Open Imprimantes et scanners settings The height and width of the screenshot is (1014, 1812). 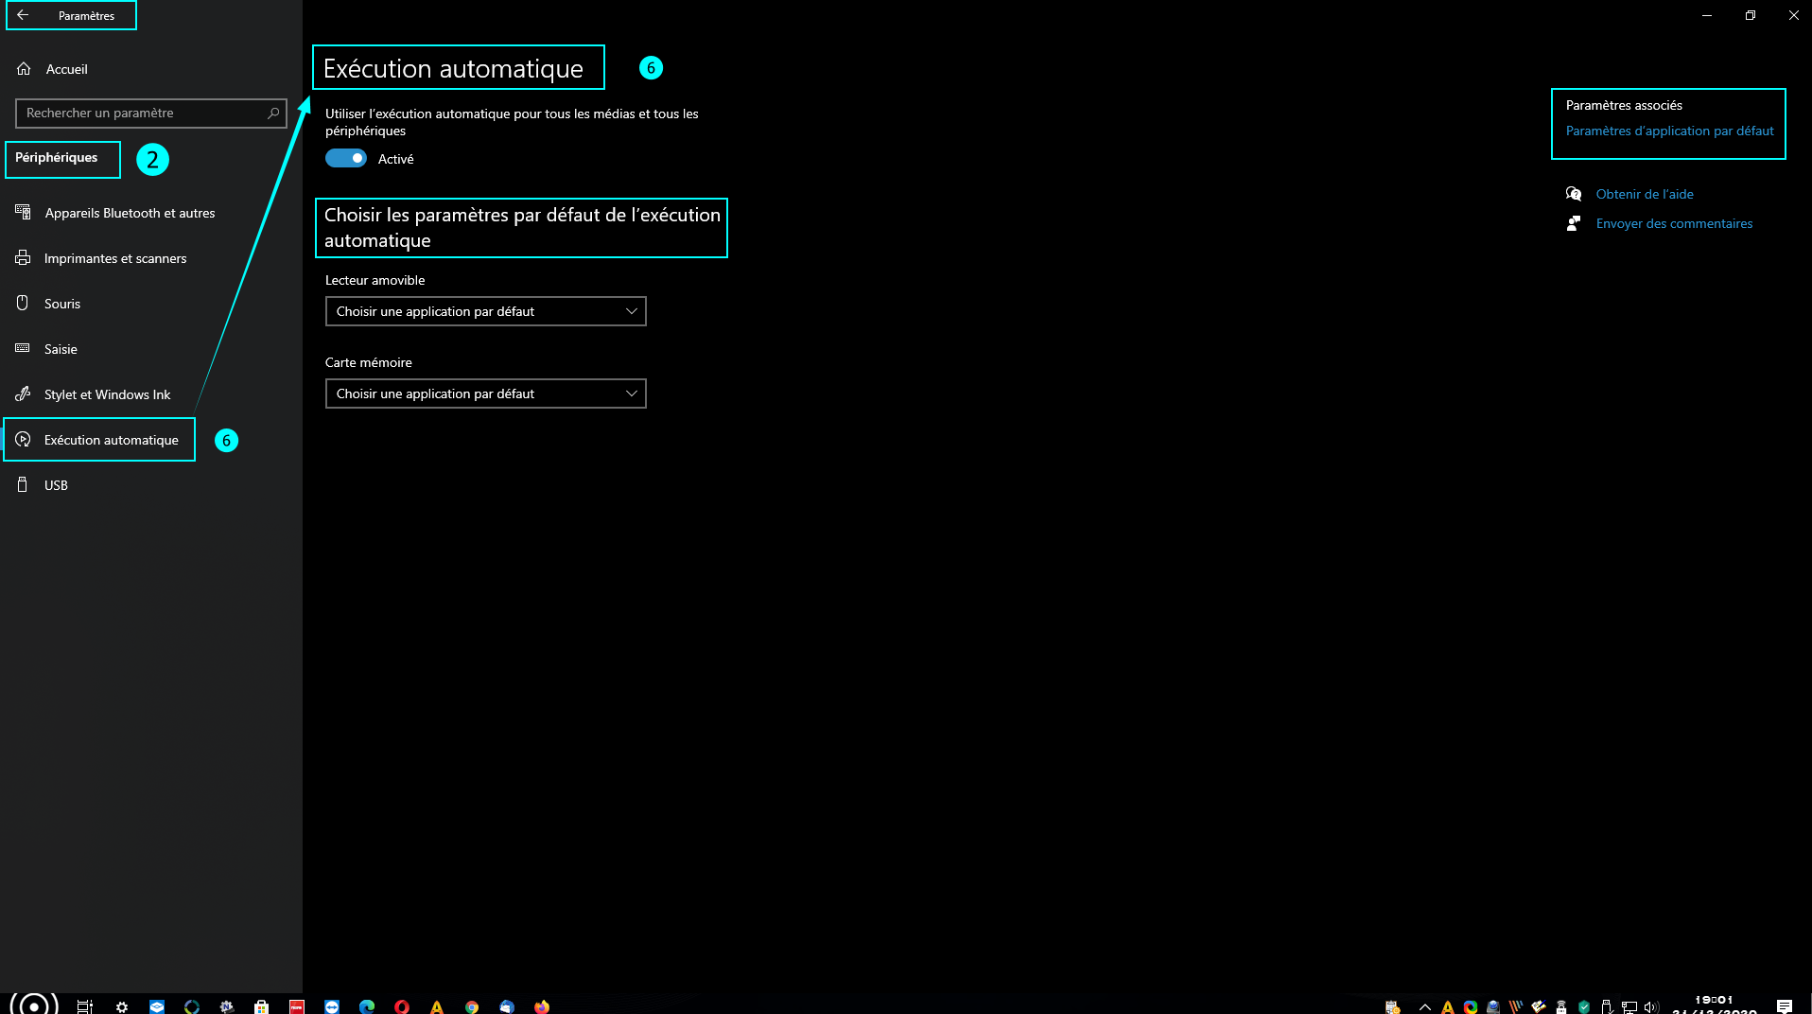pyautogui.click(x=114, y=258)
